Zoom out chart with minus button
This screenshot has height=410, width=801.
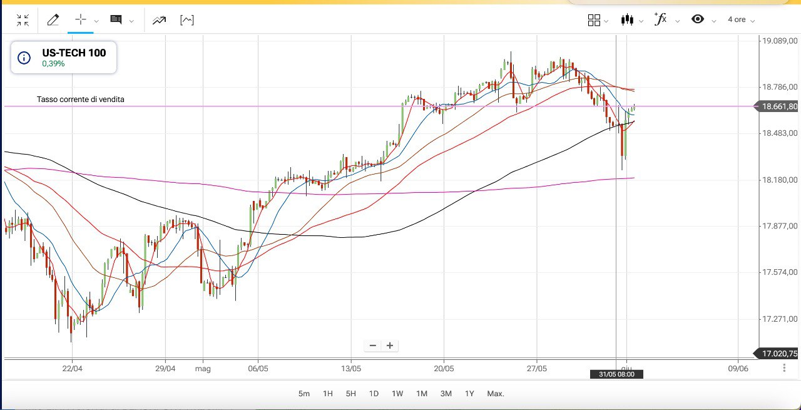pos(374,346)
